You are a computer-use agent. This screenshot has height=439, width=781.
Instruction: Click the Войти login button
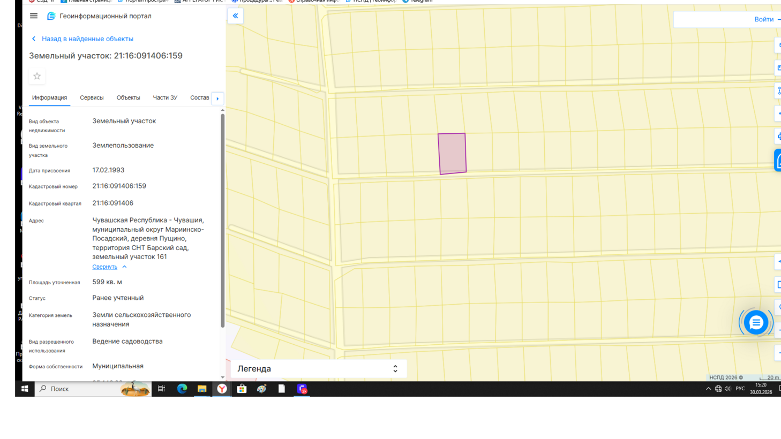(763, 19)
